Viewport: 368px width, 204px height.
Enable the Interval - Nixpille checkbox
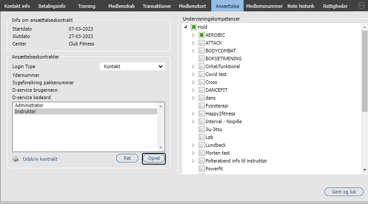pyautogui.click(x=201, y=121)
